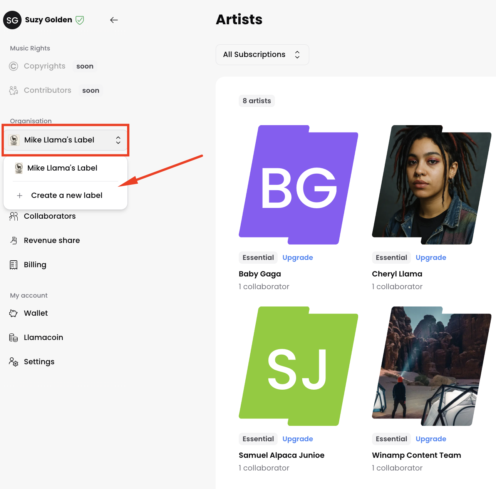Click the green verified shield badge
The height and width of the screenshot is (489, 496).
click(80, 20)
